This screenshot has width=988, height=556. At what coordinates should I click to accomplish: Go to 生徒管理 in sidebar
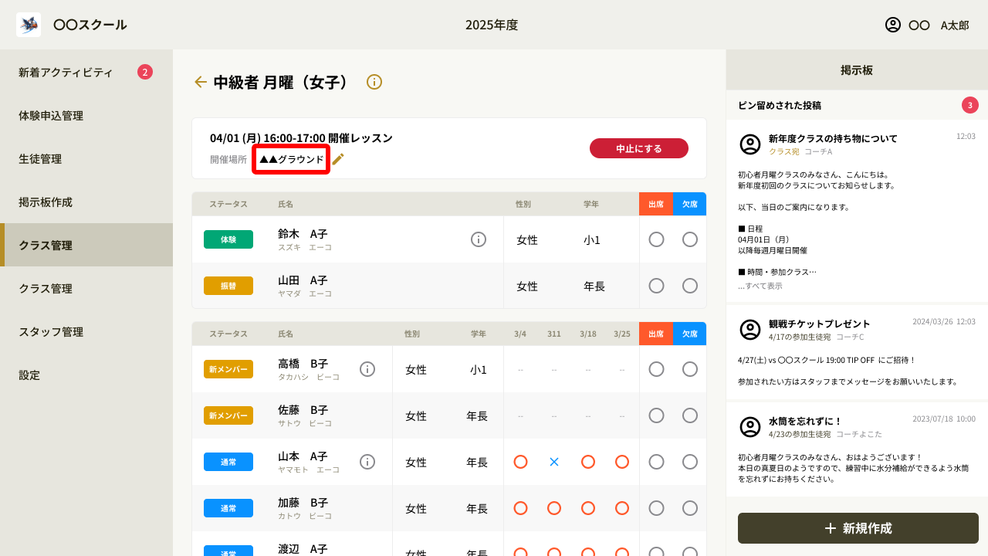[40, 159]
